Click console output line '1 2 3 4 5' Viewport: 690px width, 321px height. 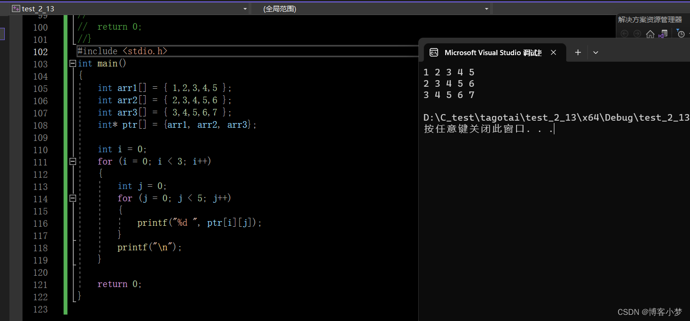click(449, 72)
